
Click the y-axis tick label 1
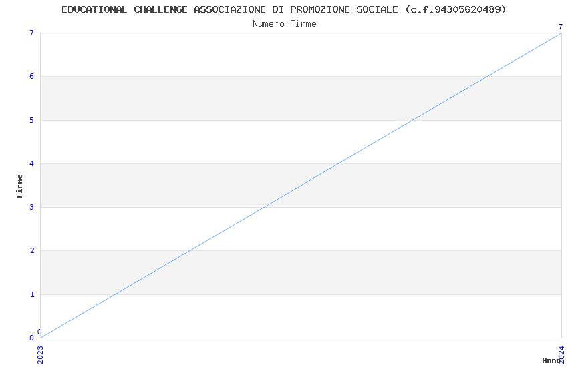[x=31, y=294]
